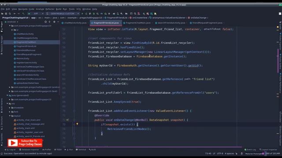
Task: Open the Navigate menu
Action: 23,9
